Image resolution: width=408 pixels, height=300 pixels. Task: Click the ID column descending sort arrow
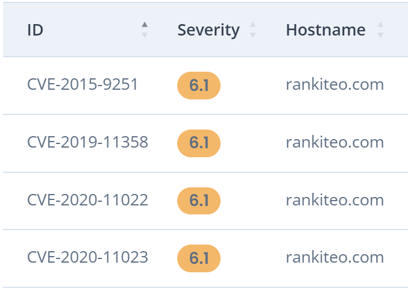pyautogui.click(x=145, y=35)
